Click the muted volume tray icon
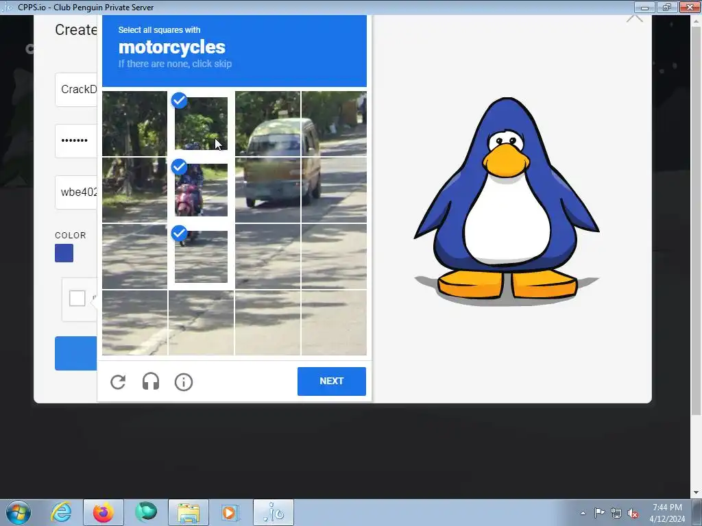The width and height of the screenshot is (702, 526). point(633,513)
